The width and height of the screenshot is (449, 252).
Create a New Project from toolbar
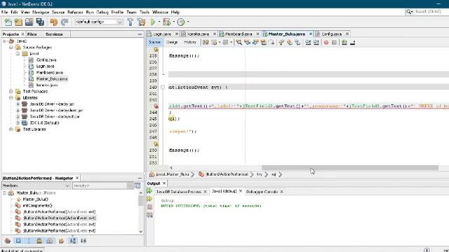[x=18, y=22]
